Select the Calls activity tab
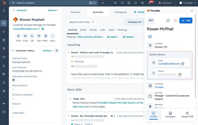 (103, 30)
